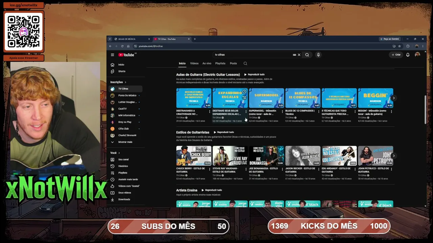The width and height of the screenshot is (433, 243).
Task: Open a new browser tab
Action: (195, 39)
